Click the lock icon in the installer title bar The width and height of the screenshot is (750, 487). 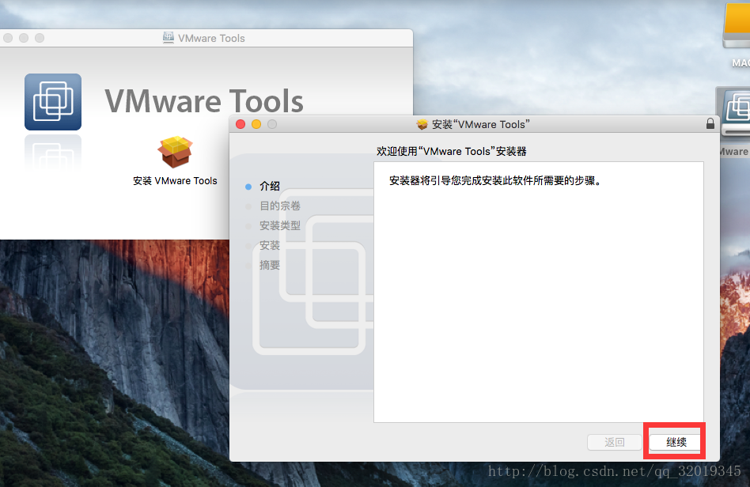tap(710, 124)
